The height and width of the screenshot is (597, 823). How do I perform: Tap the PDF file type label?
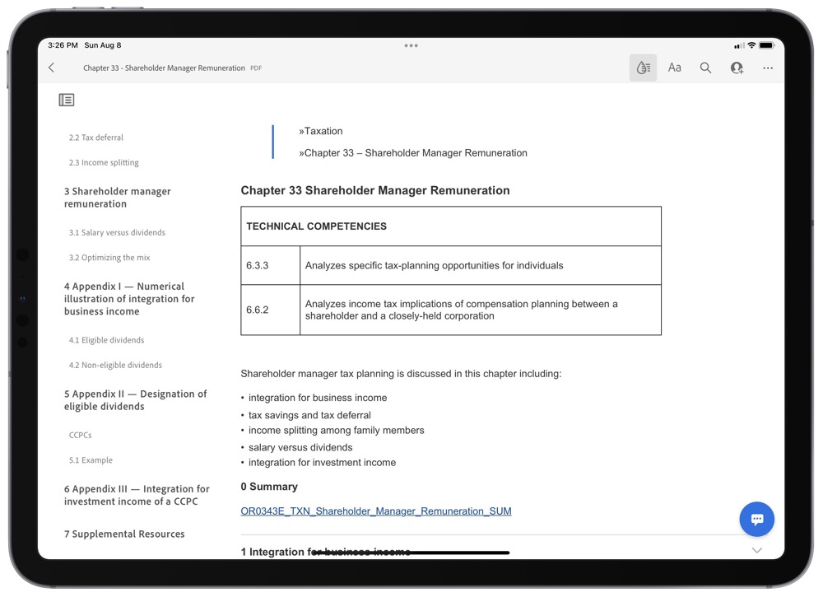pyautogui.click(x=256, y=68)
